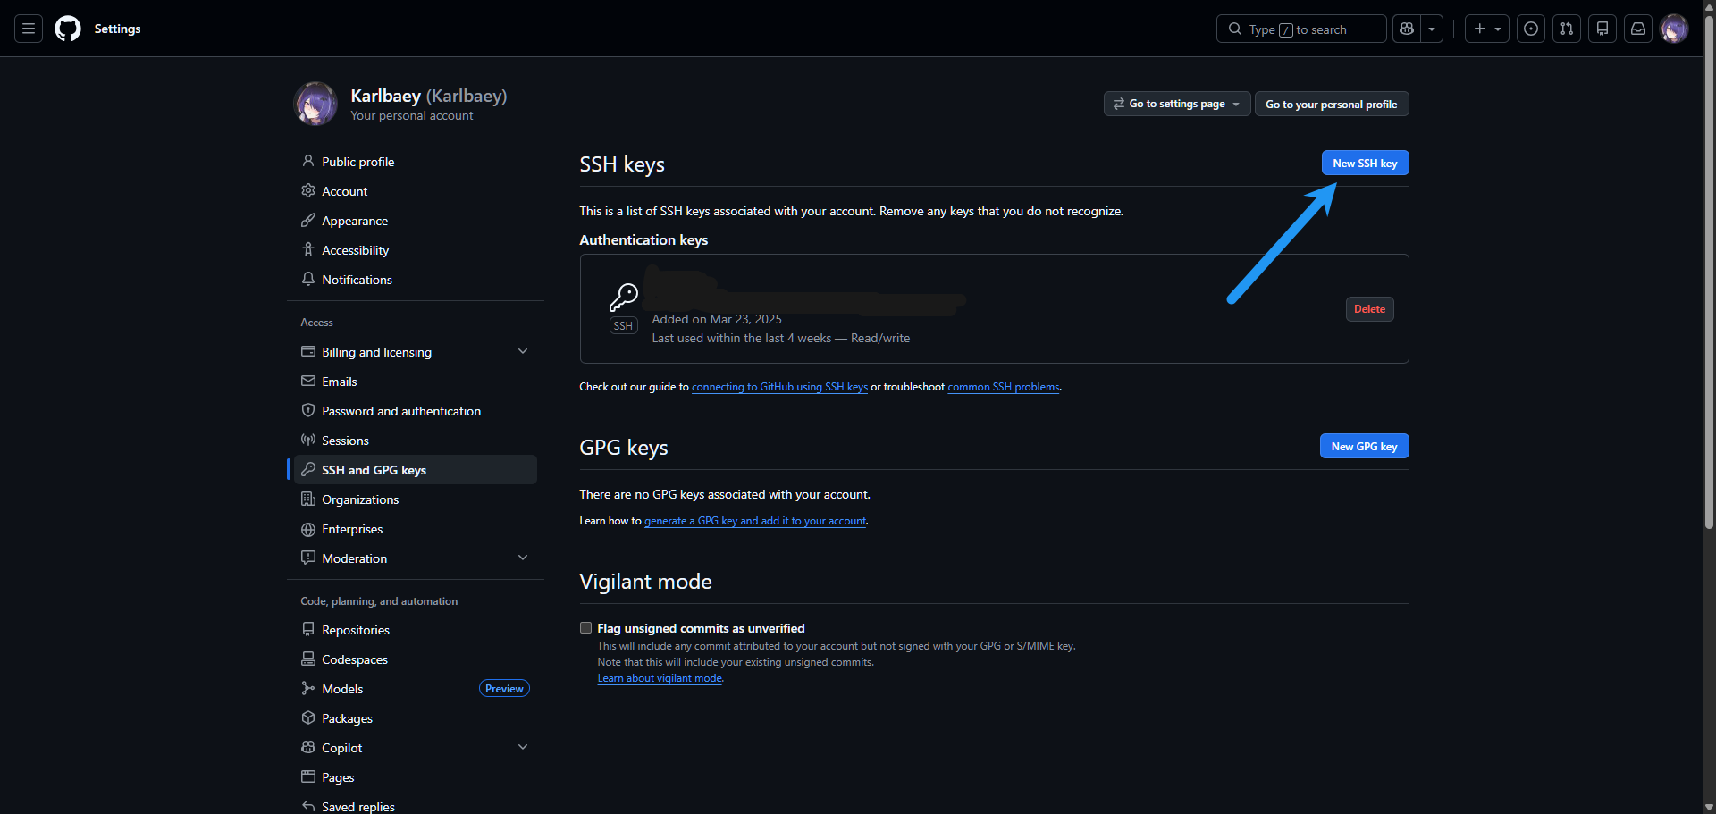Open the Notifications inbox icon
Viewport: 1716px width, 814px height.
point(1638,29)
